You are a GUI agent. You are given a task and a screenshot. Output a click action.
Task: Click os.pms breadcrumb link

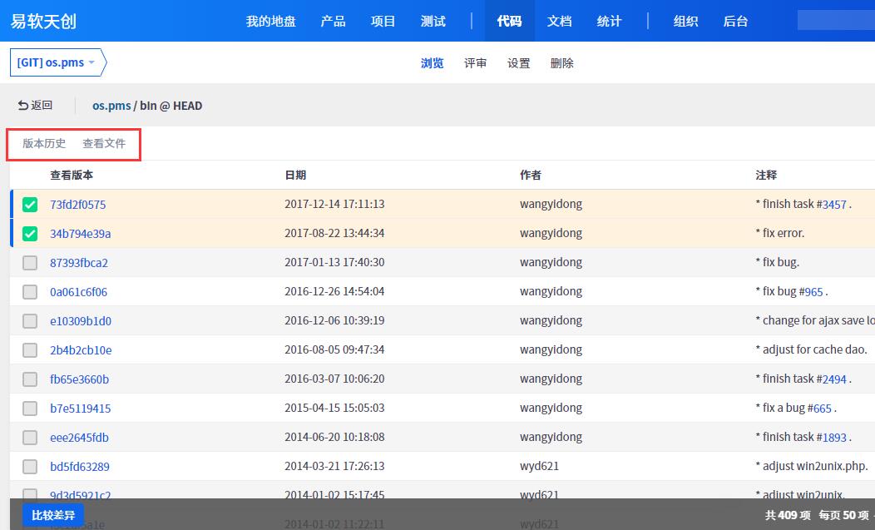click(111, 106)
